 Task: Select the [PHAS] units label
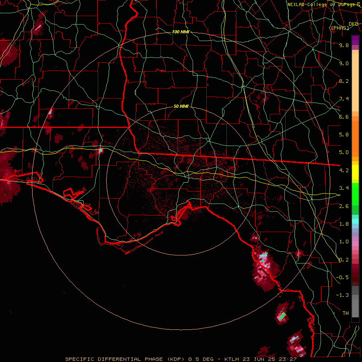[x=340, y=28]
